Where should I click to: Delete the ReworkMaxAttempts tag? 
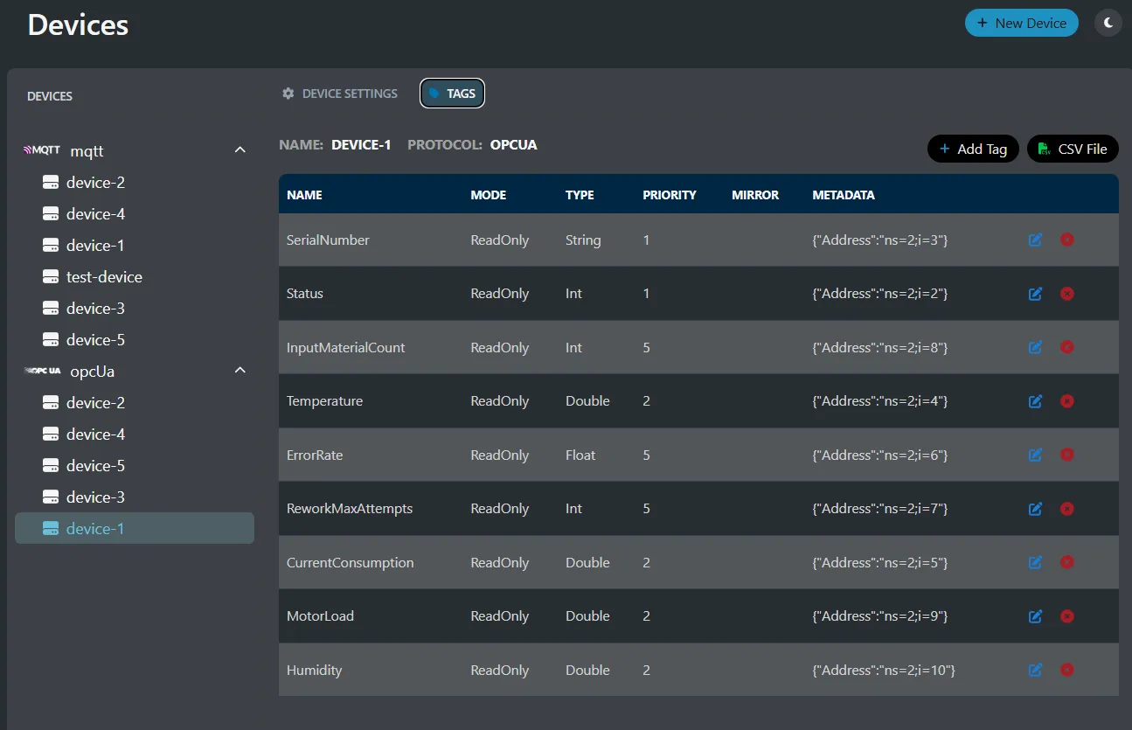coord(1067,509)
